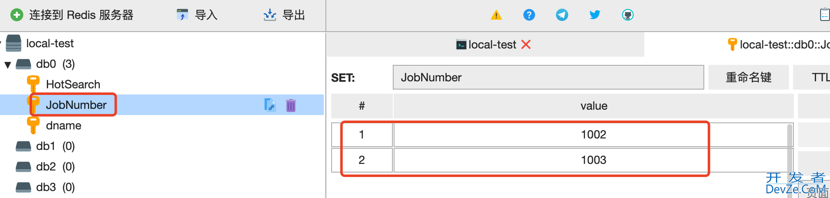
Task: Click the copy key icon beside JobNumber
Action: [x=270, y=105]
